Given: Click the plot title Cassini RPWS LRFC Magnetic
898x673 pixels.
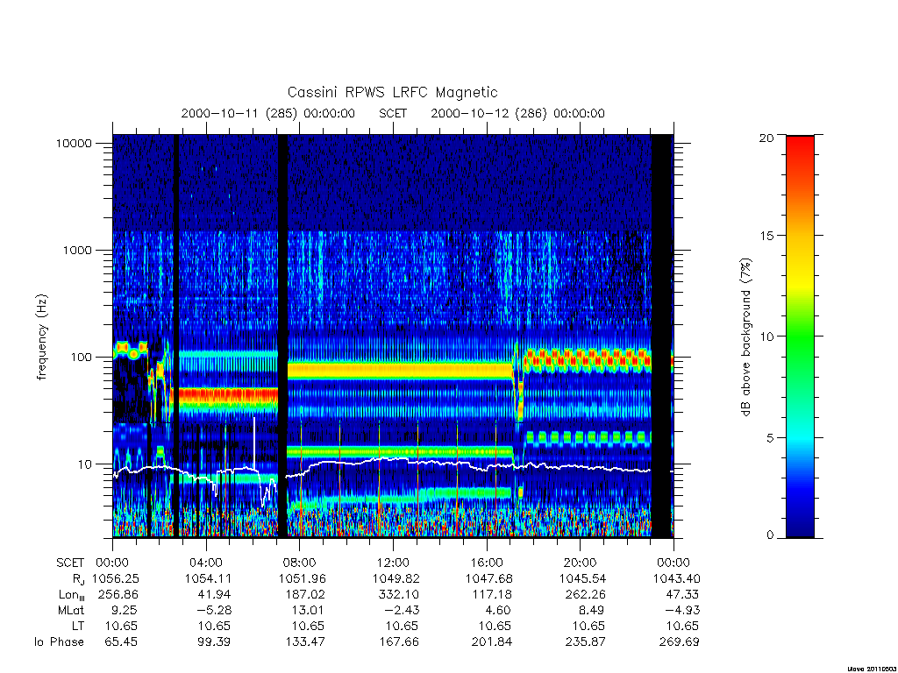Looking at the screenshot, I should click(392, 92).
